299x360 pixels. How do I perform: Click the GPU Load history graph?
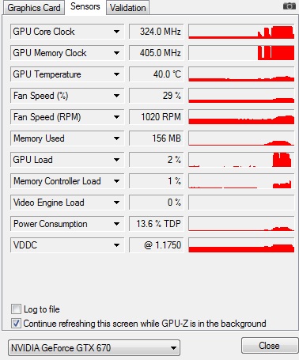(x=241, y=160)
